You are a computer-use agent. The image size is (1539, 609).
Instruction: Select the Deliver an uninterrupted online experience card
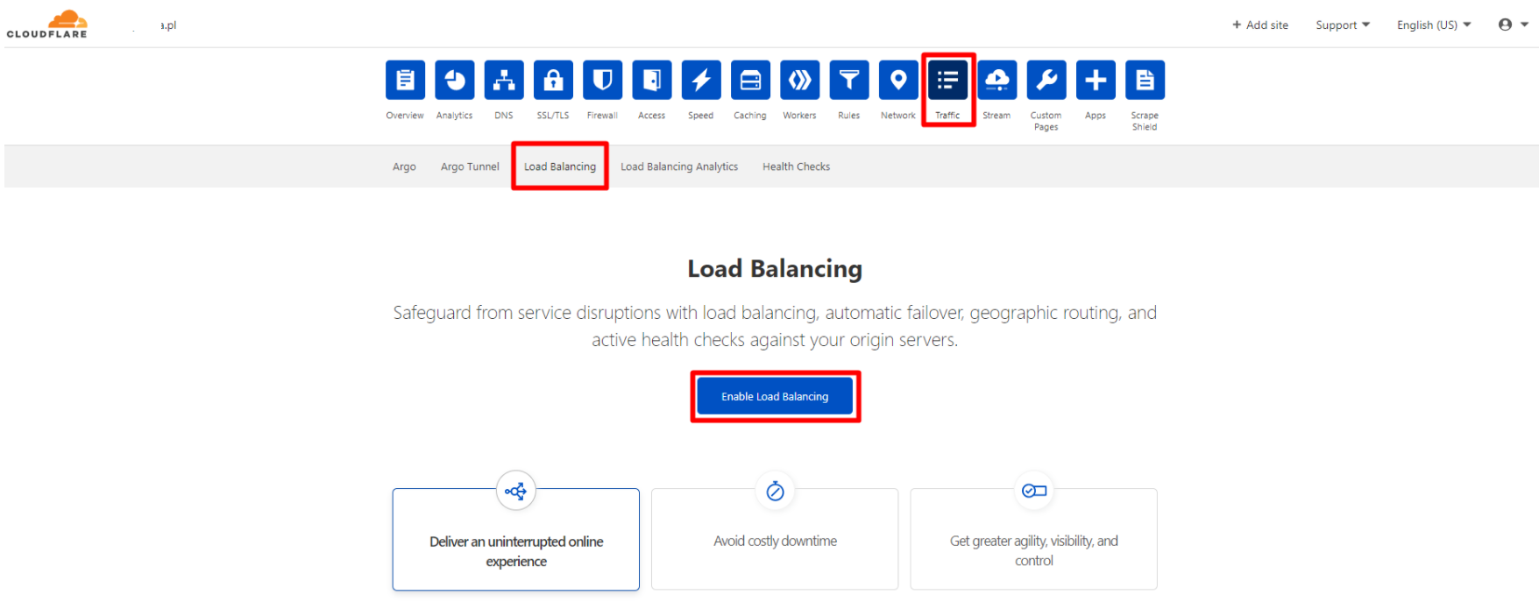516,540
